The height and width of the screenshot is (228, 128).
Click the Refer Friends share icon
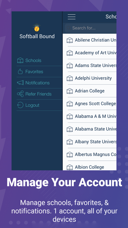(x=20, y=94)
